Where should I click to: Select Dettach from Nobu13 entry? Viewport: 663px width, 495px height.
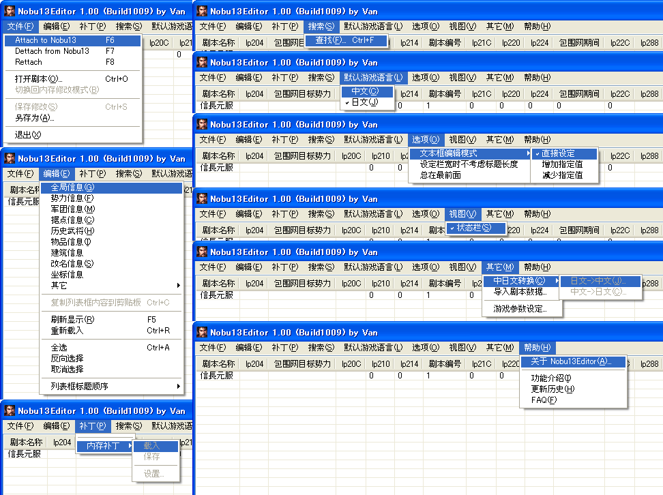[x=73, y=51]
